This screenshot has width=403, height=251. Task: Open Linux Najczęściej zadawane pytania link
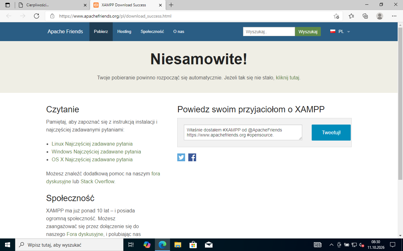pos(92,144)
